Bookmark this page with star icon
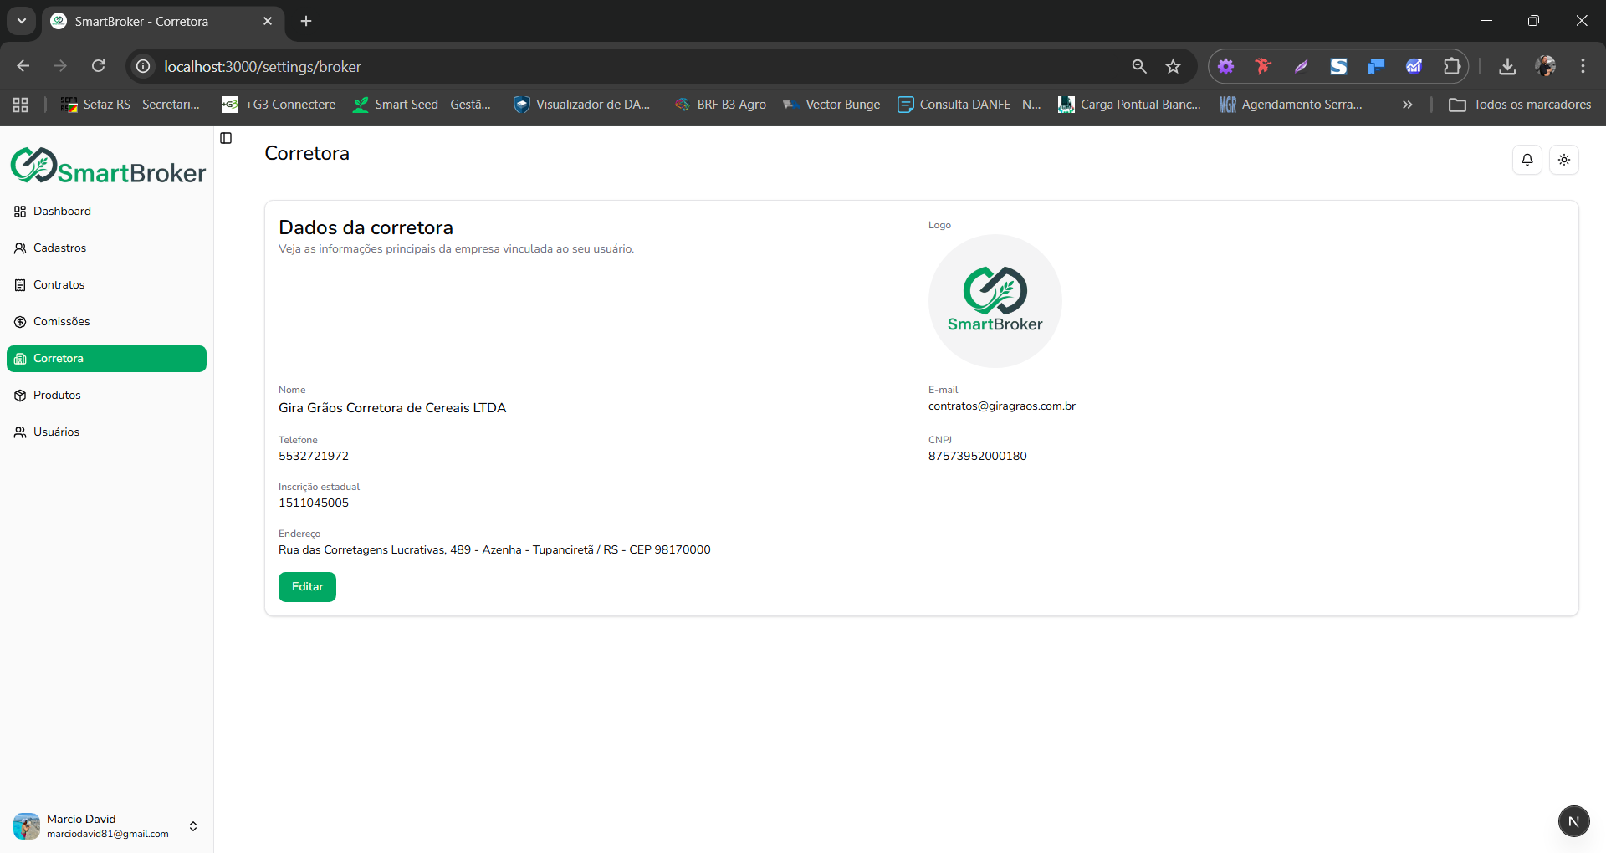Screen dimensions: 1606x853 [1173, 66]
